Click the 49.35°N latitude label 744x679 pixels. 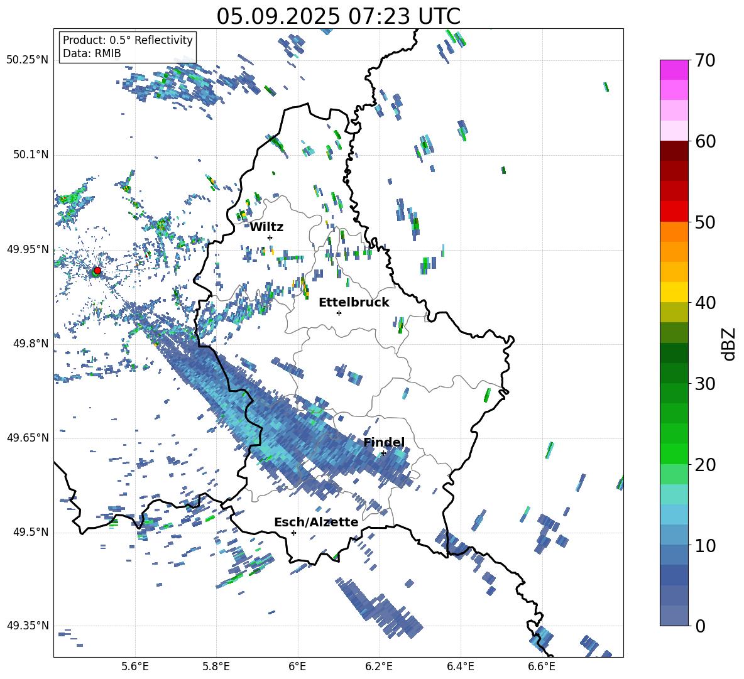coord(28,626)
